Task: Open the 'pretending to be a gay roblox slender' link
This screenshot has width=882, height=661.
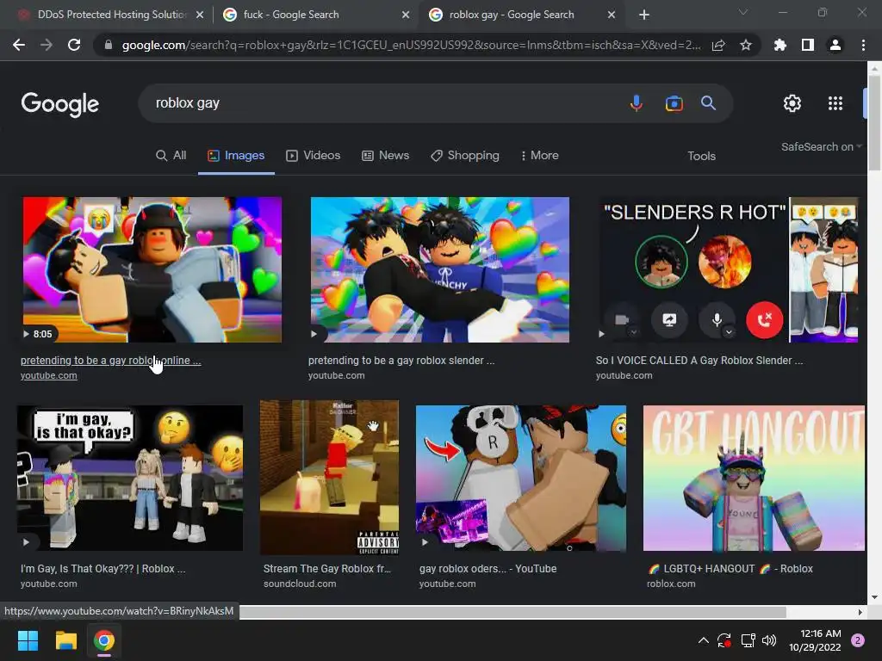Action: click(401, 361)
